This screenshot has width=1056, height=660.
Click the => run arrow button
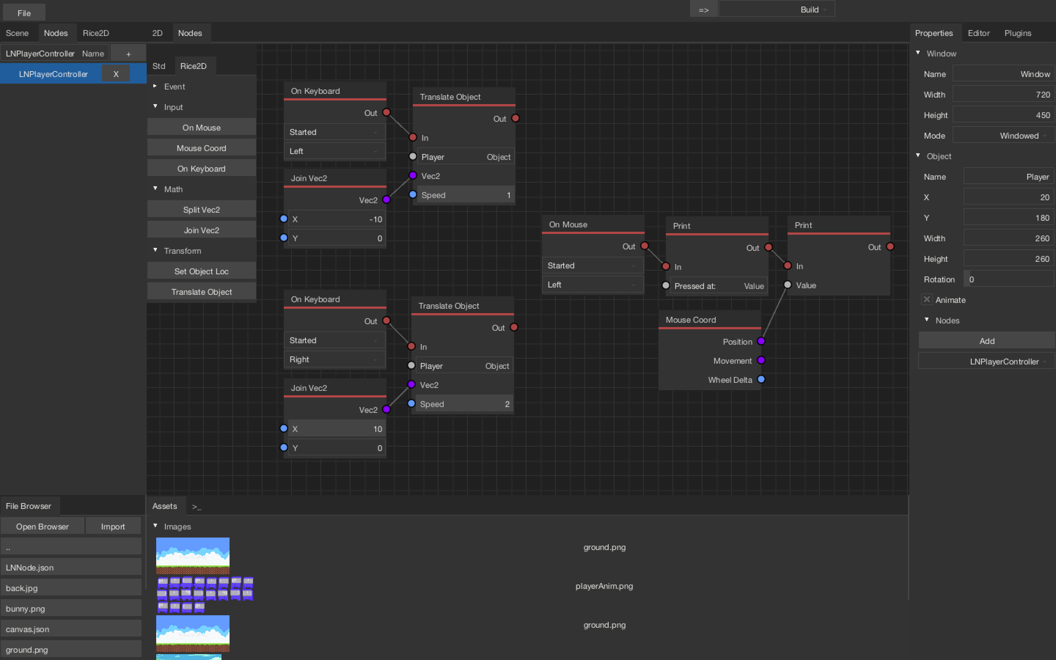click(703, 9)
